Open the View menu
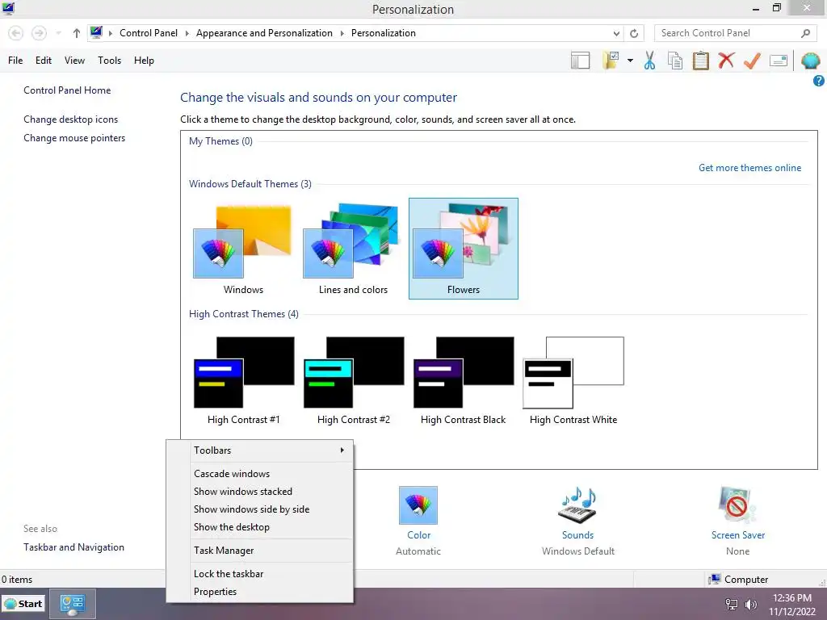 pyautogui.click(x=74, y=61)
